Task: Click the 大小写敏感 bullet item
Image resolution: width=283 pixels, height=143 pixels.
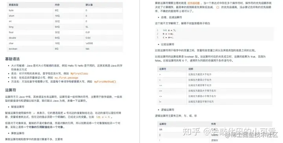Action: coord(66,67)
